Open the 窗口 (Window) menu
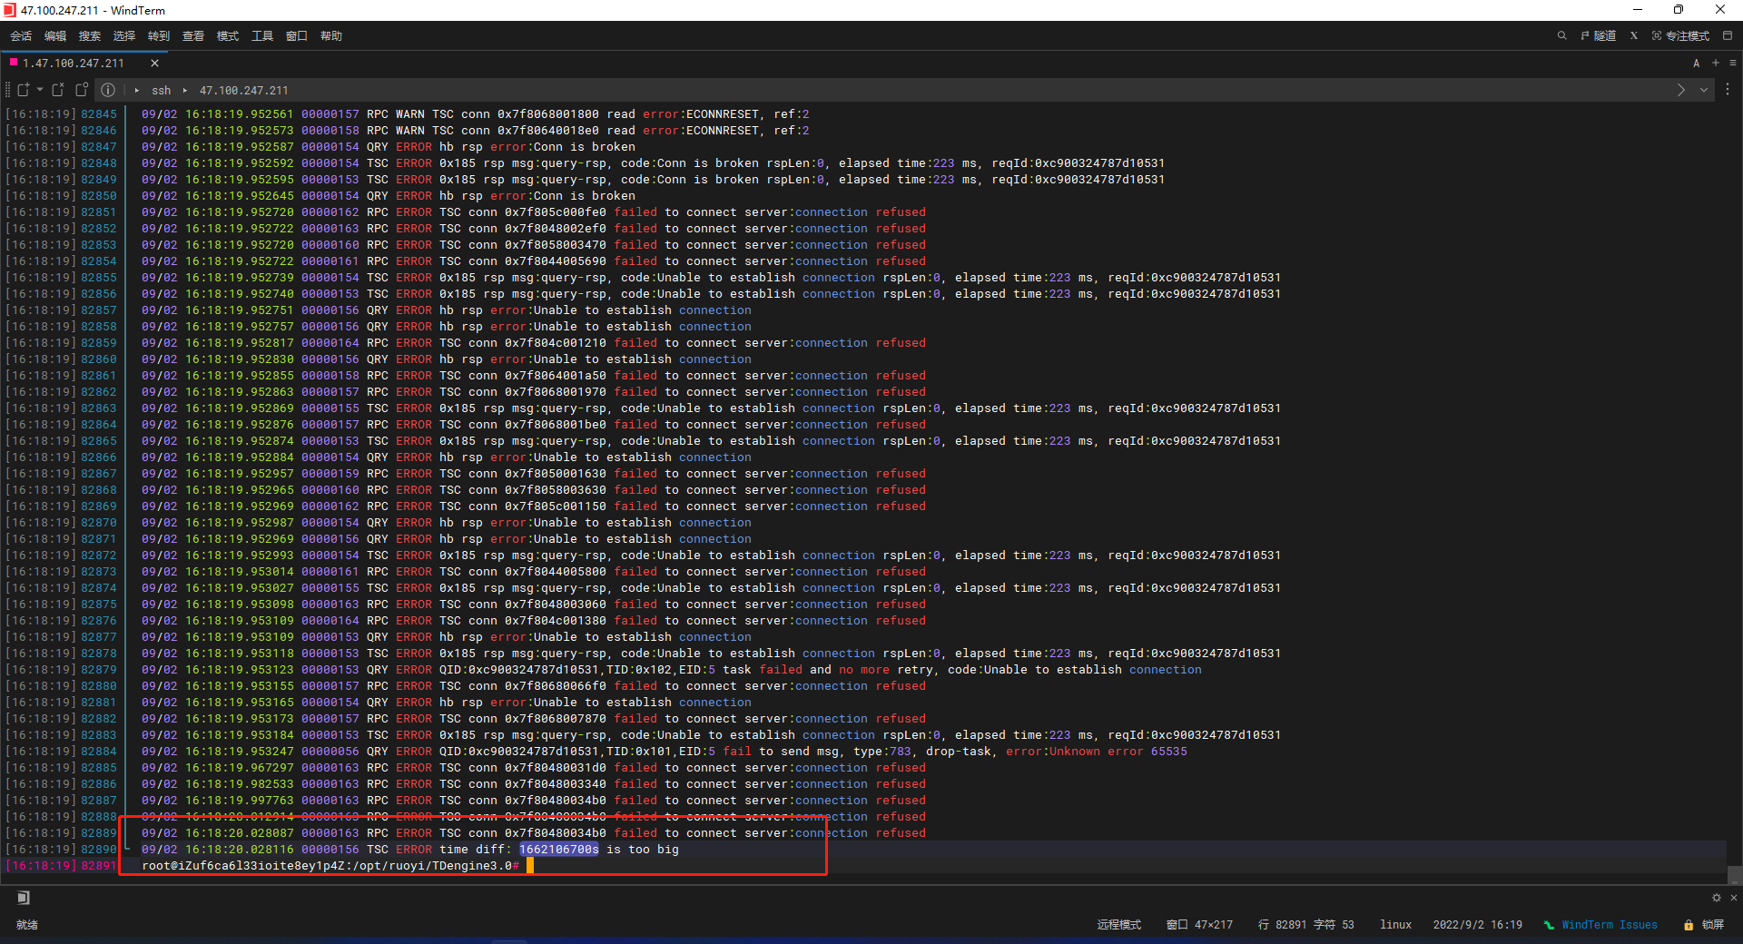Image resolution: width=1743 pixels, height=944 pixels. tap(297, 36)
